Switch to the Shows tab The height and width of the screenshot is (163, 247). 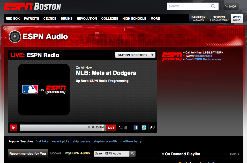tap(56, 153)
